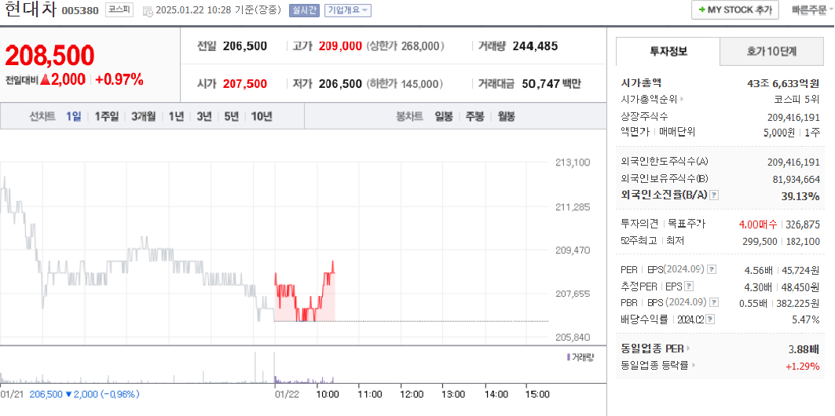Click the 고가 value 209,000
This screenshot has height=416, width=835.
coord(340,46)
